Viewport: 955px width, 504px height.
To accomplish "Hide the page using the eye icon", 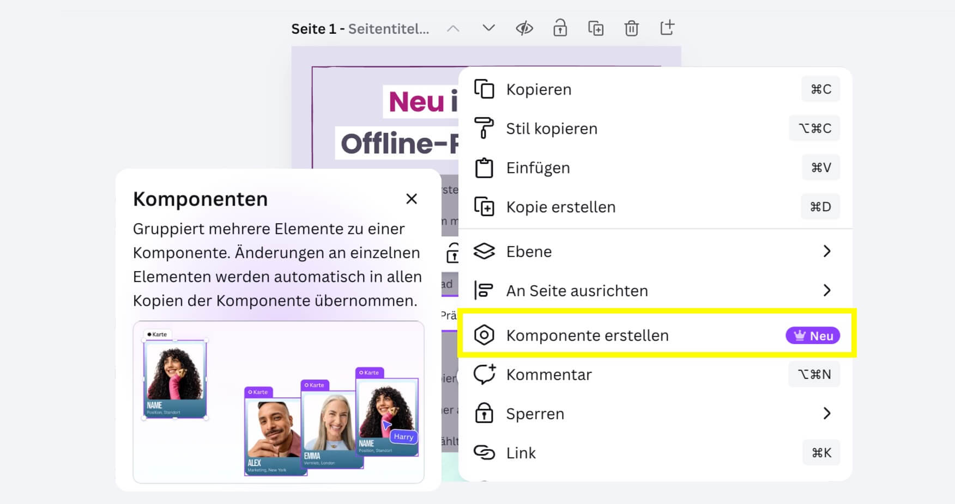I will tap(524, 28).
